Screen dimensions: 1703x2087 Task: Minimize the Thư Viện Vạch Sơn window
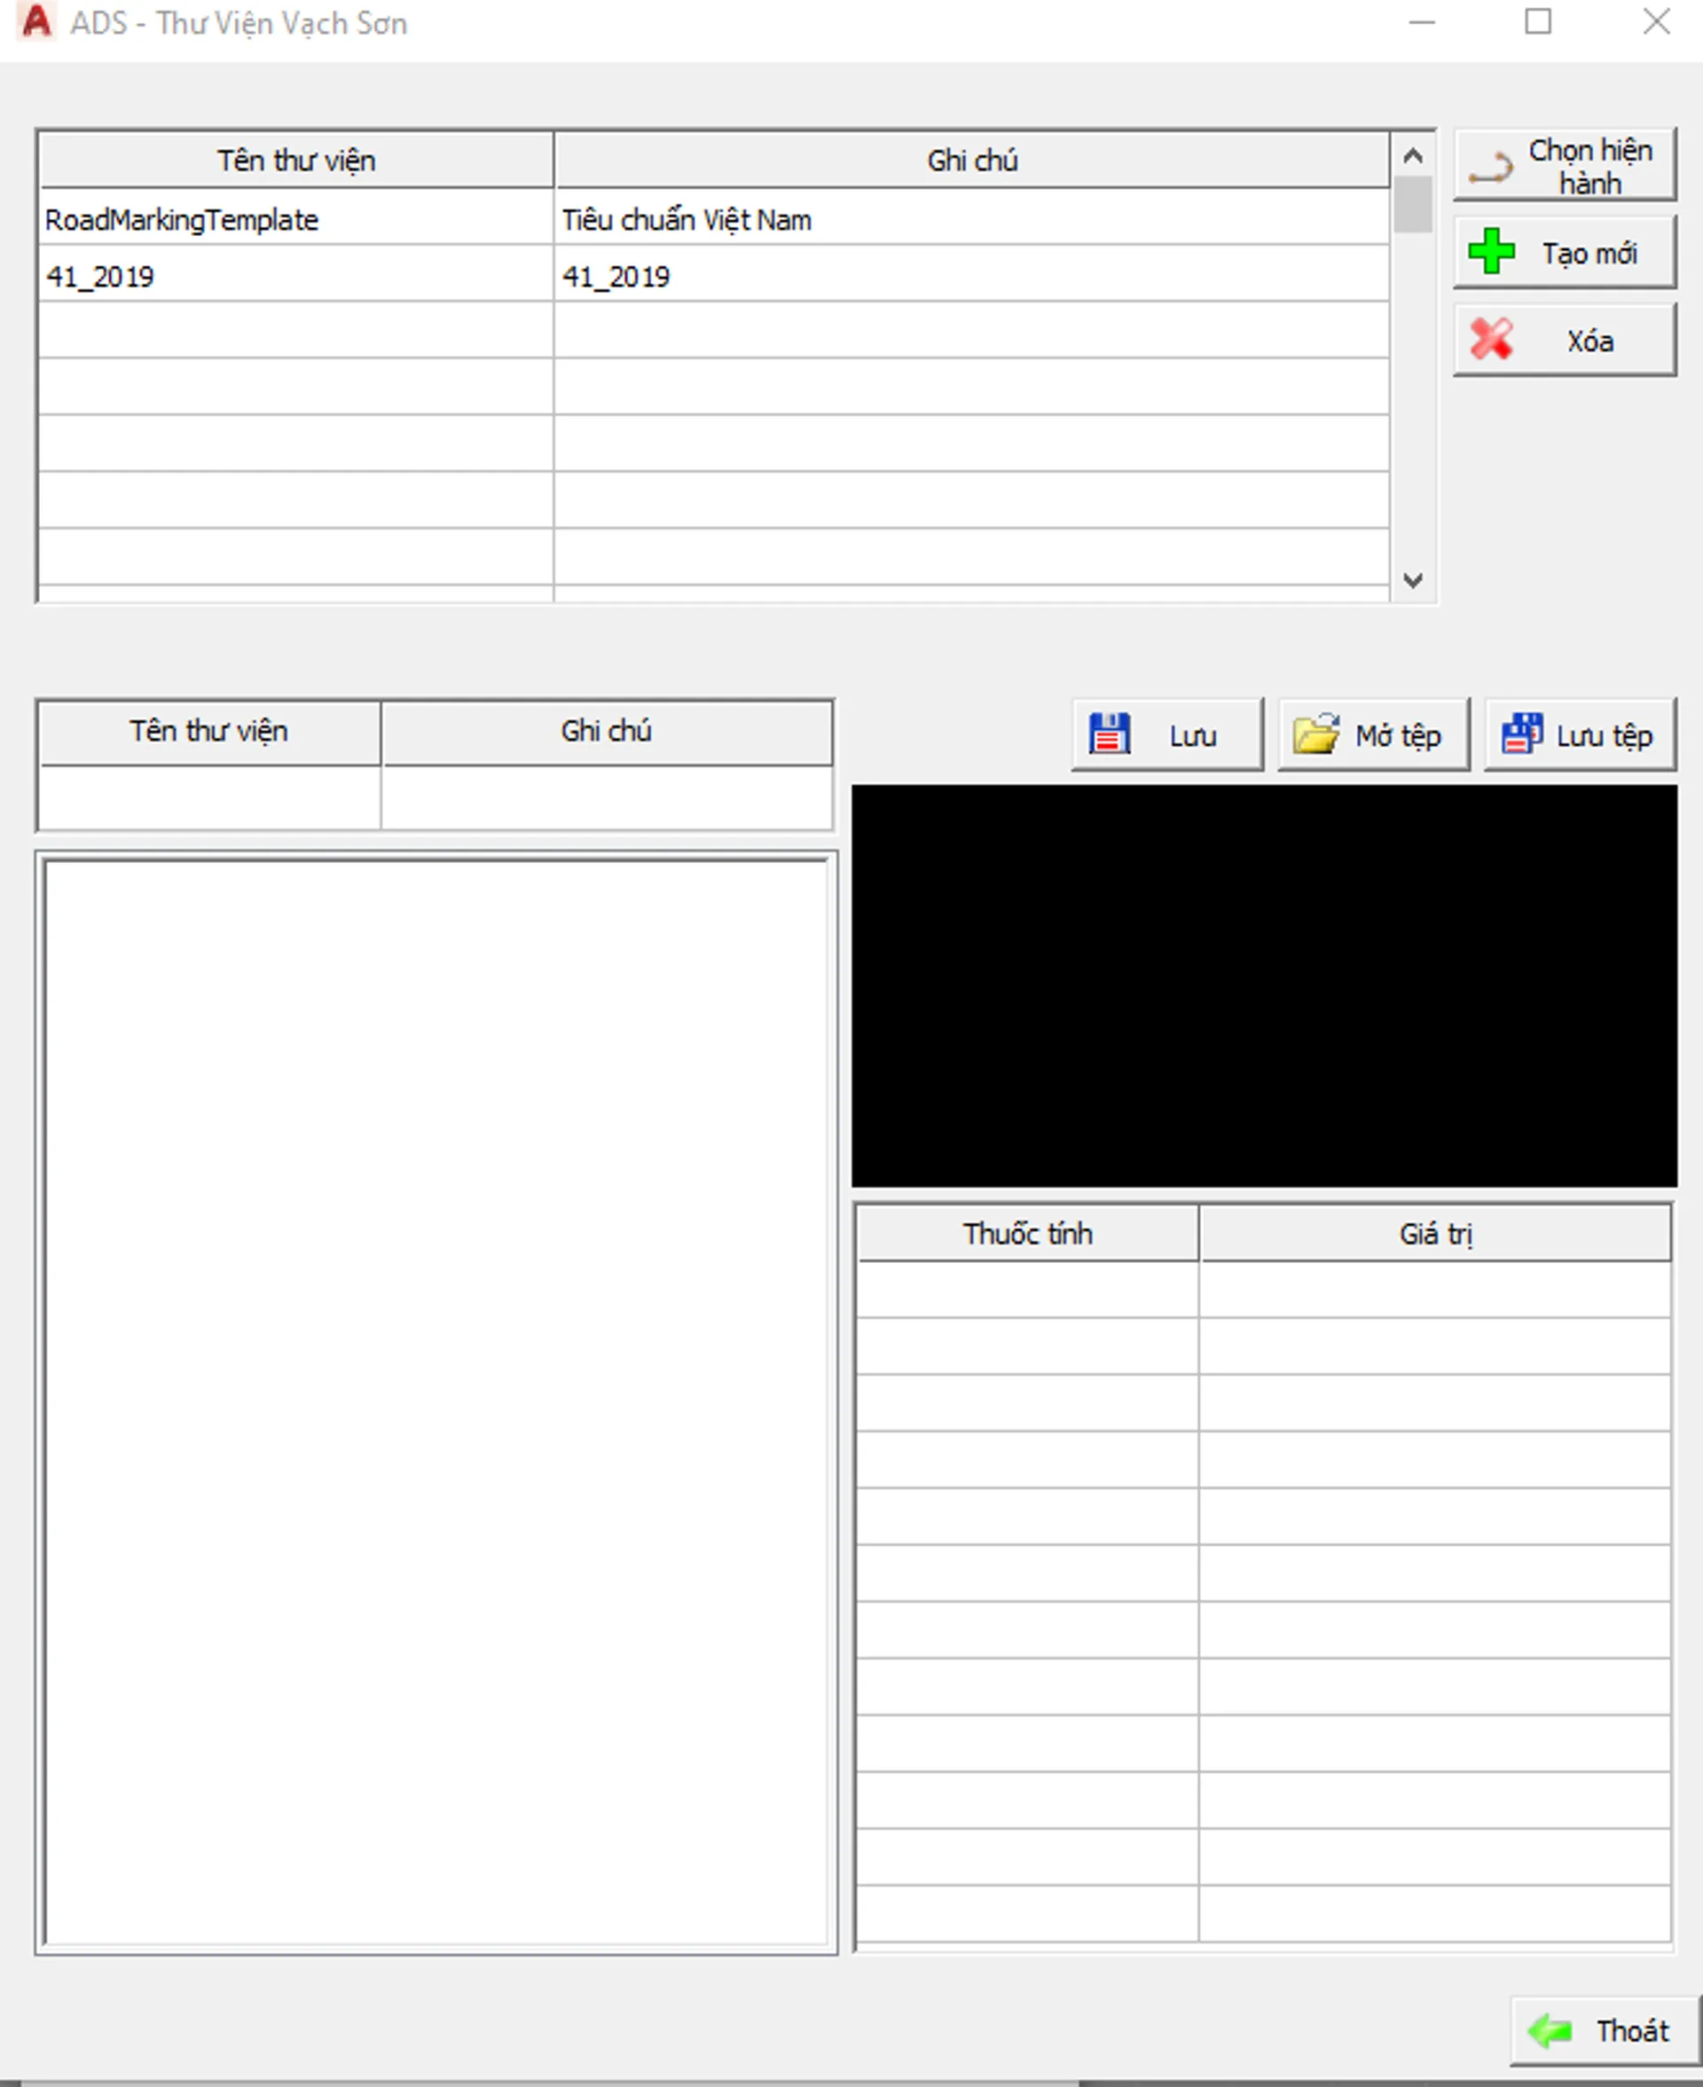click(1422, 21)
